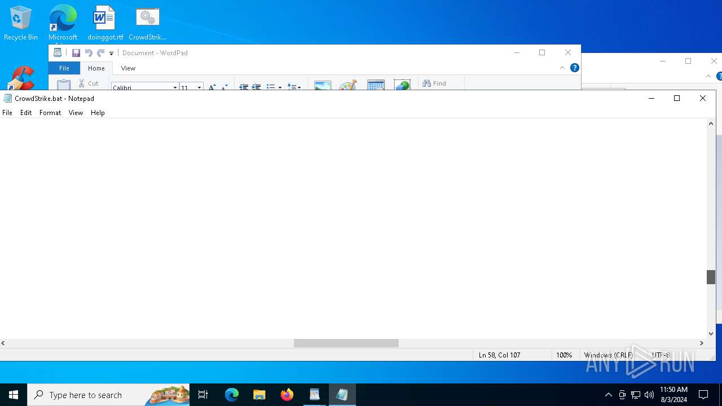Click the taskbar search box
The image size is (722, 406).
tap(108, 395)
